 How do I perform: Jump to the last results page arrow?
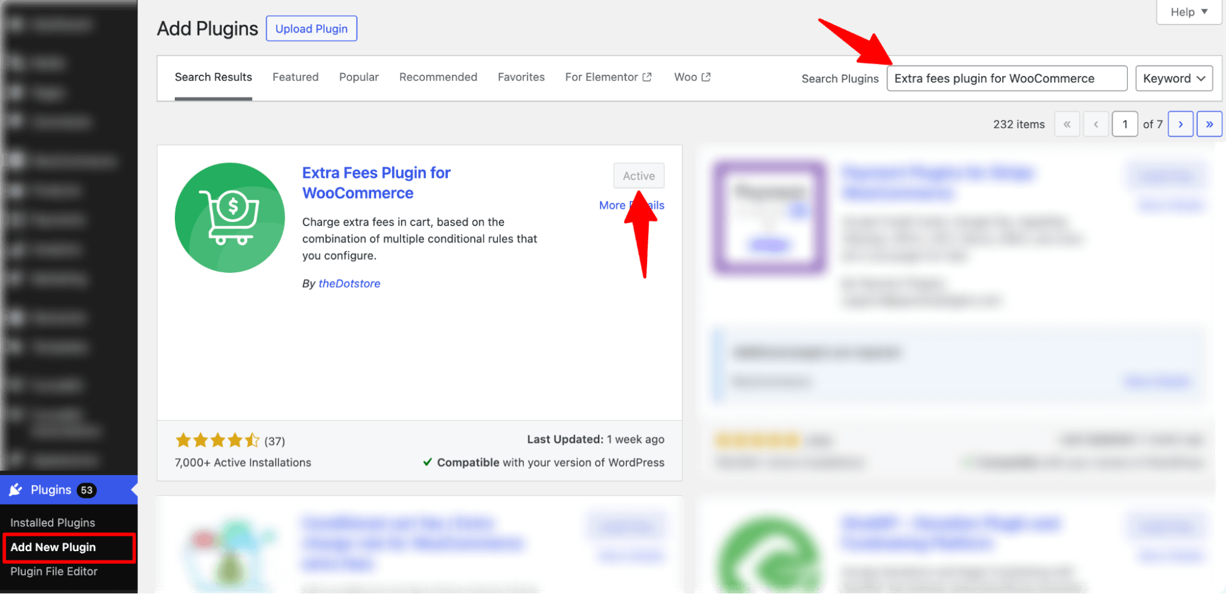(x=1209, y=124)
